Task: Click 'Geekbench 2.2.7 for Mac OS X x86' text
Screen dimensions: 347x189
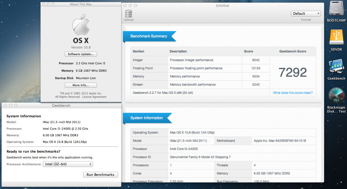Action: (x=163, y=93)
